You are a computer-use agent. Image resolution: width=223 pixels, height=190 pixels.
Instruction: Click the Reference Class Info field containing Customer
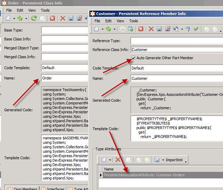(177, 49)
